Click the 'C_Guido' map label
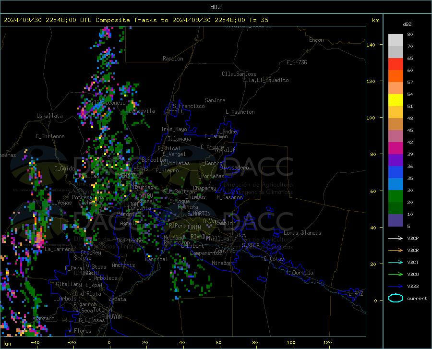Screen dimensions: 432x349 point(64,168)
